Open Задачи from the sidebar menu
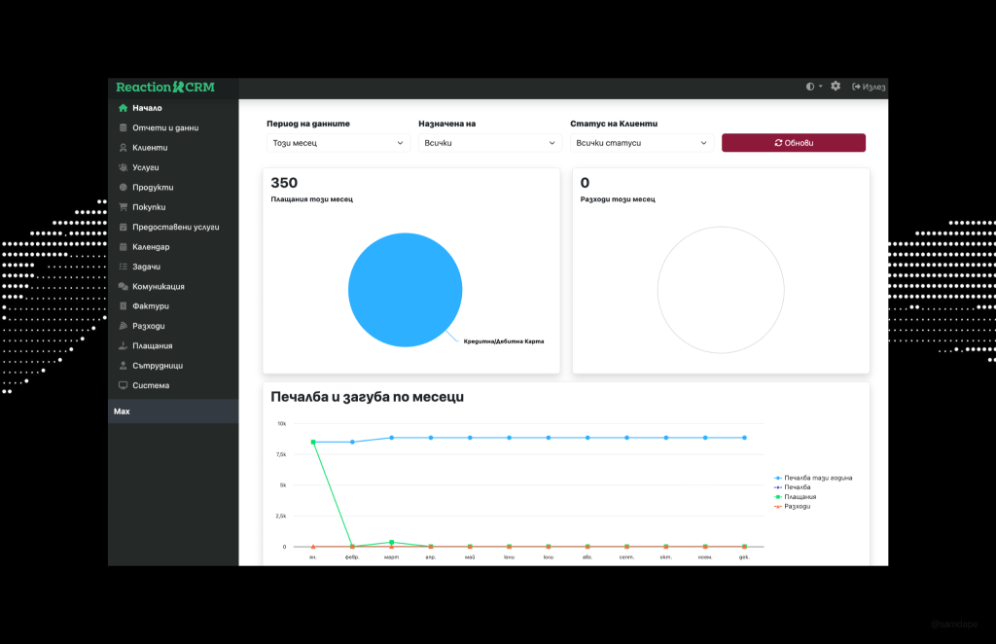The image size is (996, 644). click(x=147, y=267)
